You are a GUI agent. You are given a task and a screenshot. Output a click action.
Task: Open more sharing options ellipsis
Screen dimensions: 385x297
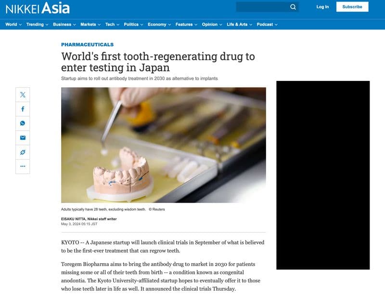[x=23, y=166]
